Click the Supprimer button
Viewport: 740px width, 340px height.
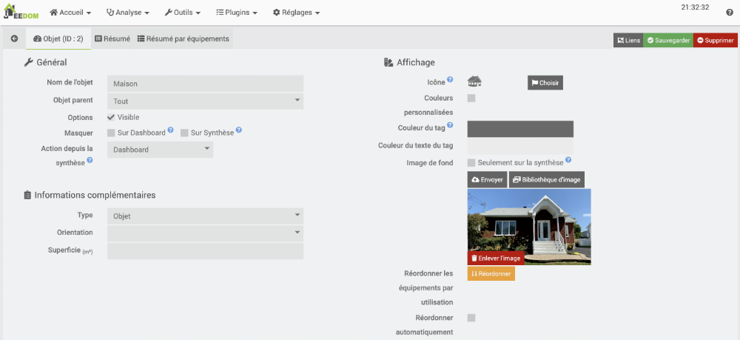click(716, 41)
